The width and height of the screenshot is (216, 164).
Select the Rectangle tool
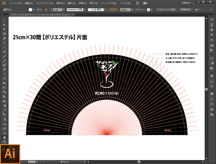[4, 52]
